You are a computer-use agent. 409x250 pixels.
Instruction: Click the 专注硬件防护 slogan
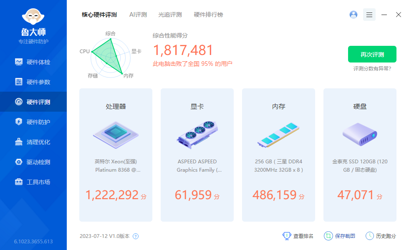click(33, 41)
